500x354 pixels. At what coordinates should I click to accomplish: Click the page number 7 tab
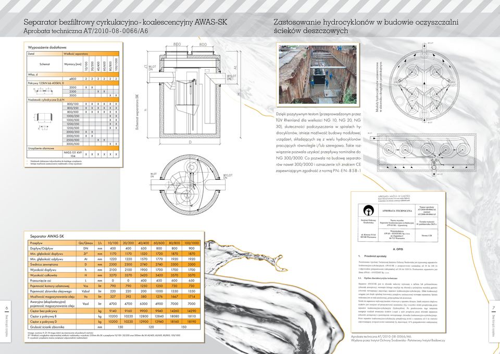pyautogui.click(x=493, y=321)
